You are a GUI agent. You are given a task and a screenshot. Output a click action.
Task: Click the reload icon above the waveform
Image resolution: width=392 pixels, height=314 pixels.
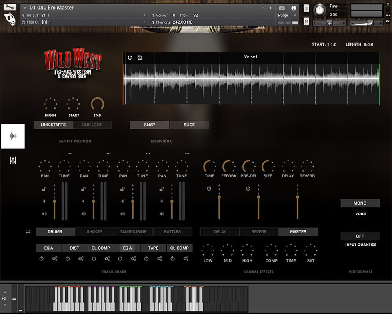(x=130, y=58)
